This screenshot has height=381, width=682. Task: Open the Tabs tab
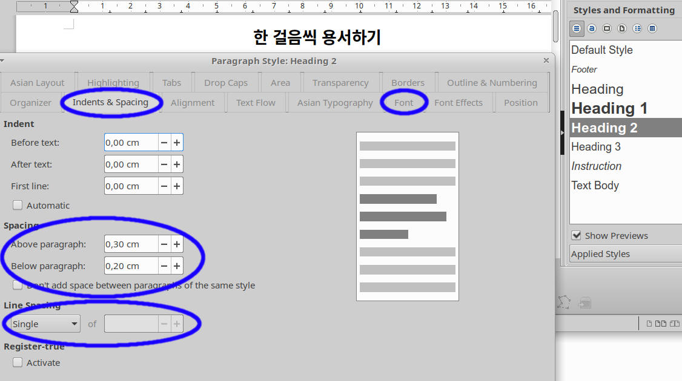pos(171,82)
